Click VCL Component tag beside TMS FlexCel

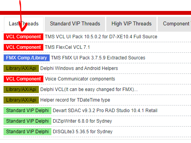(24, 47)
